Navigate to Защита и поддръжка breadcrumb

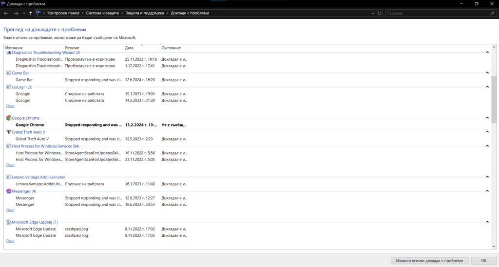click(144, 13)
